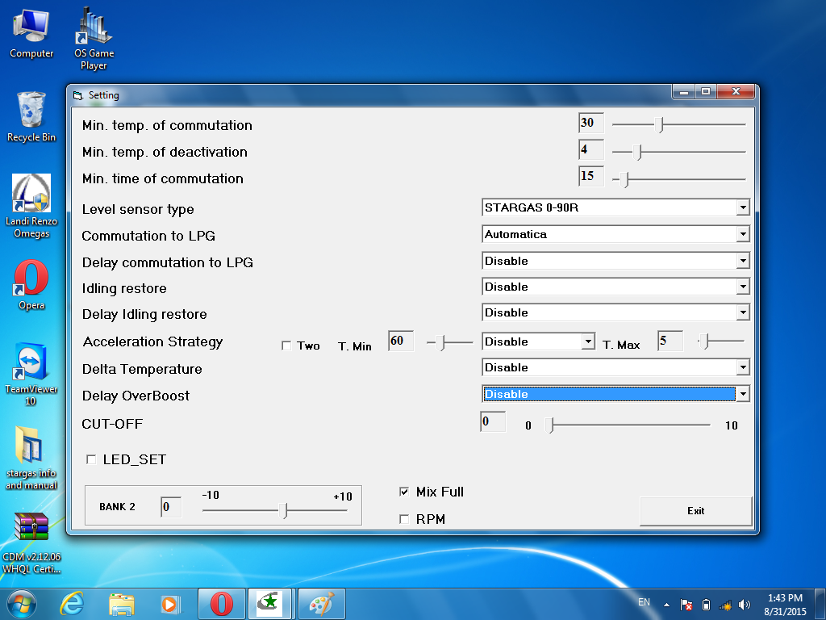Open the Recycle Bin icon

click(x=31, y=109)
